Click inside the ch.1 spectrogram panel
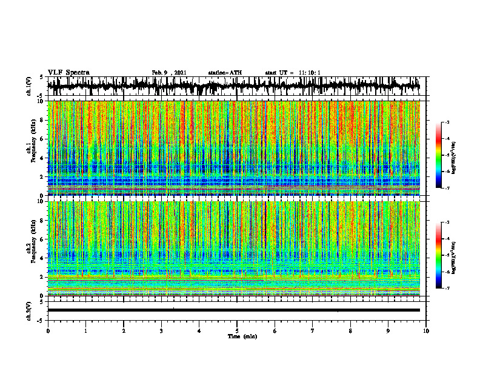Image resolution: width=480 pixels, height=371 pixels. pyautogui.click(x=233, y=148)
